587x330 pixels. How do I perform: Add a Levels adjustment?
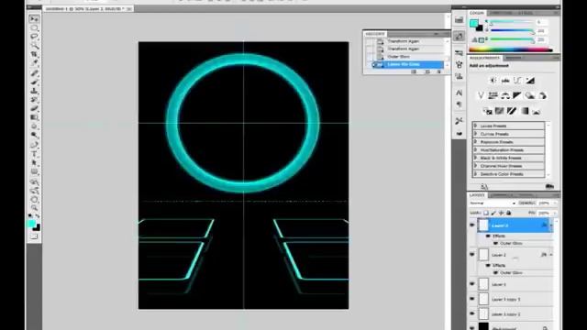505,81
